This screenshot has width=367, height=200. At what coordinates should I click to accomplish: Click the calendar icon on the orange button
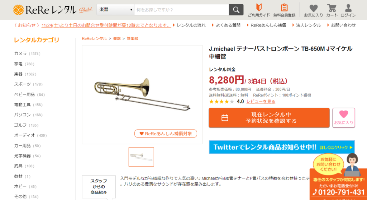225,118
